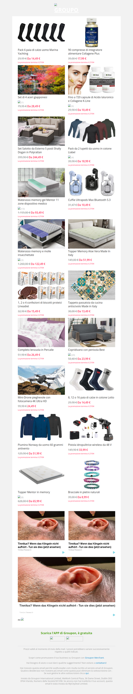
Task: Open the Mini-Drone pieghevole product photo
Action: click(41, 380)
